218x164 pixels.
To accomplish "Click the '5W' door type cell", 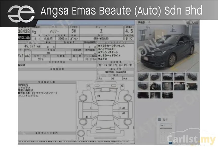I will point(74,31).
